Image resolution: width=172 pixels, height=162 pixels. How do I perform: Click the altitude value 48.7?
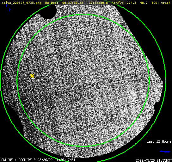click(x=144, y=3)
